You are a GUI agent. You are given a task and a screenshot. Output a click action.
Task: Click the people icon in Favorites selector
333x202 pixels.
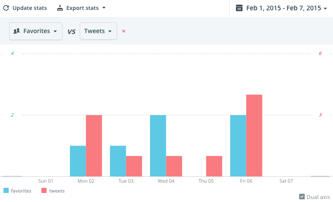coord(17,31)
